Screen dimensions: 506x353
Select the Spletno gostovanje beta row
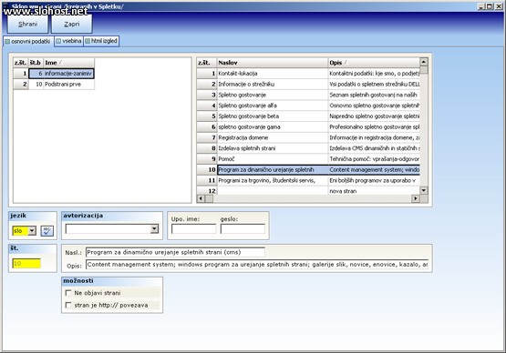point(308,116)
